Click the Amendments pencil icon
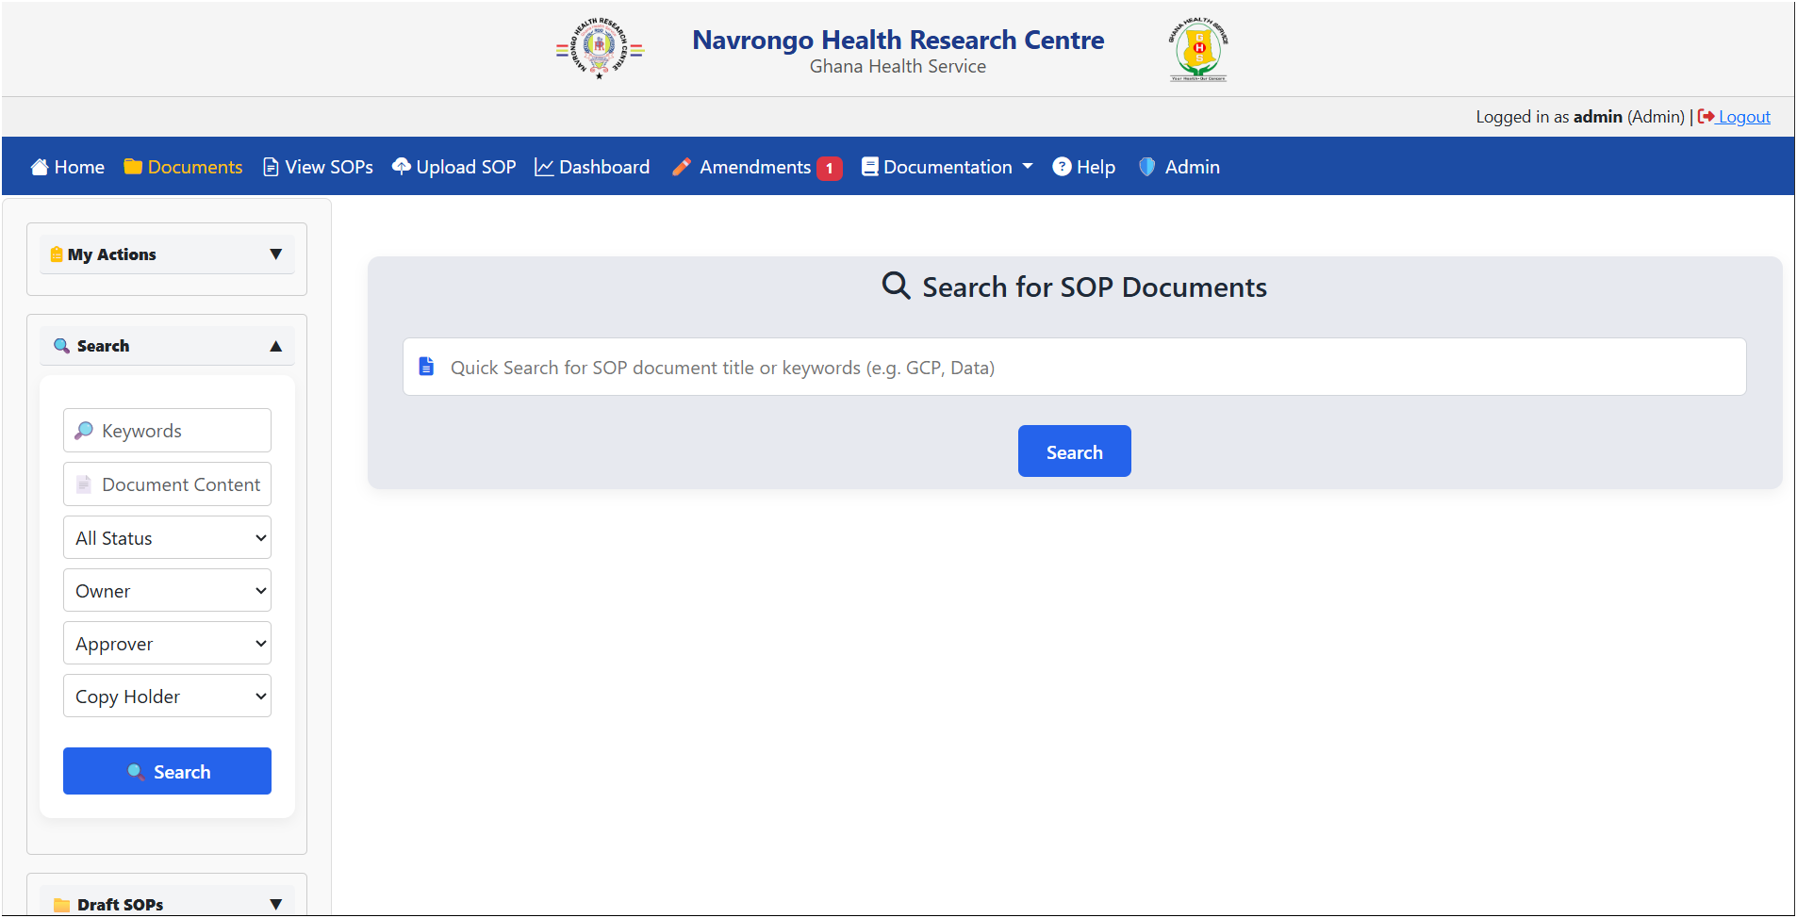1797x918 pixels. click(x=682, y=167)
